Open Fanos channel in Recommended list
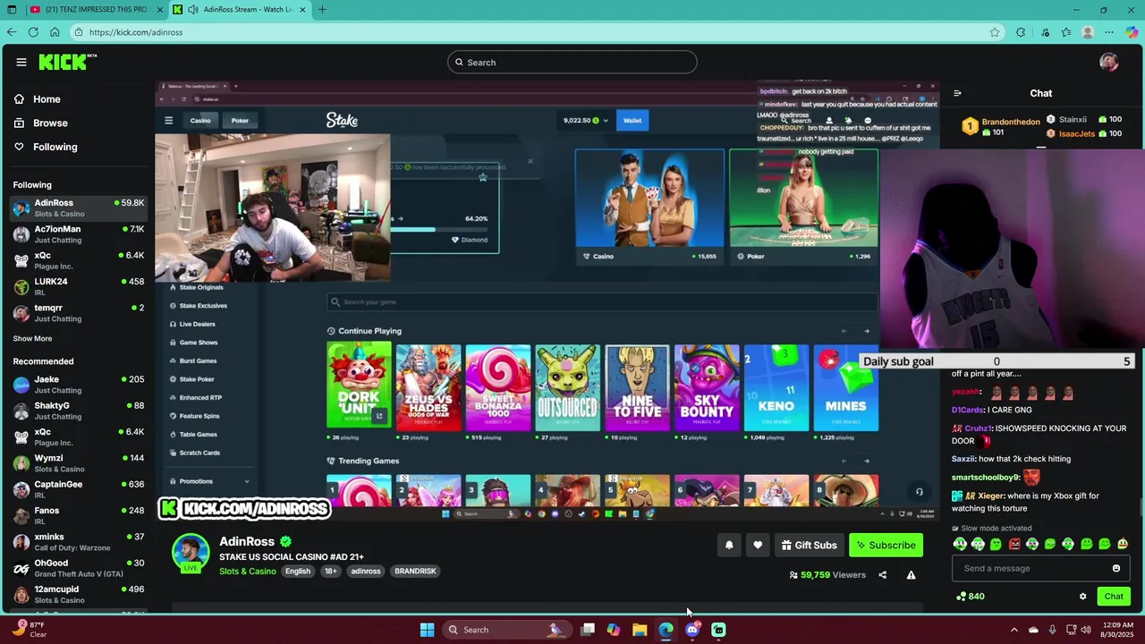The width and height of the screenshot is (1145, 644). click(79, 516)
